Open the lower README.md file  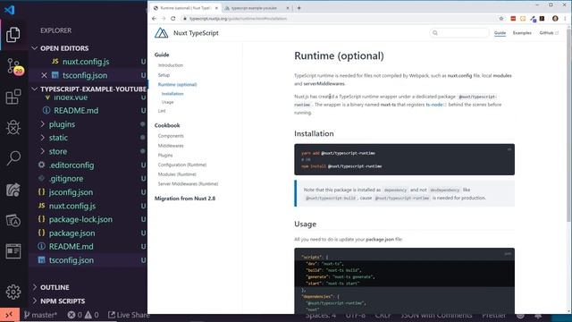71,247
